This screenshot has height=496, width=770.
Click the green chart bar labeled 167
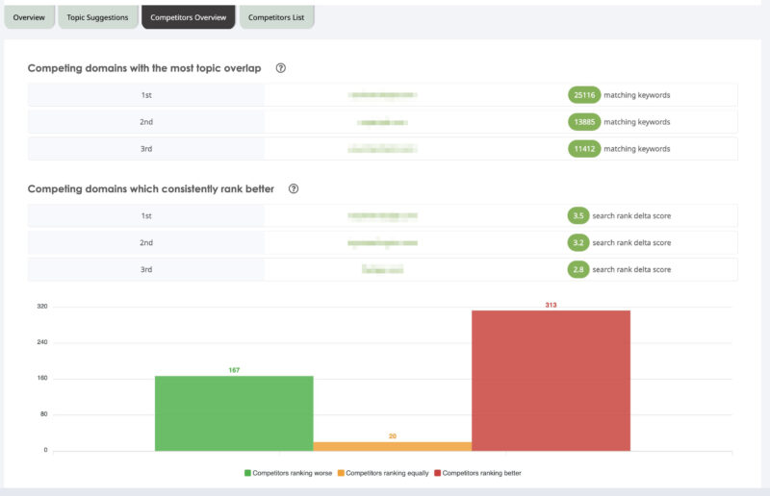click(x=234, y=413)
